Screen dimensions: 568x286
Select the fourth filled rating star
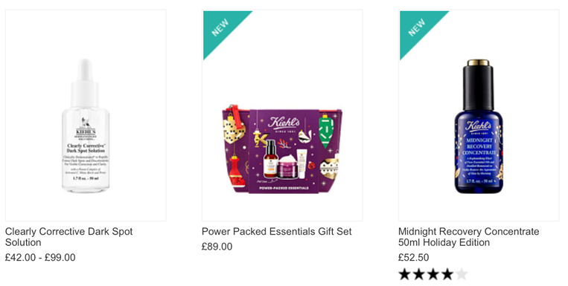coord(447,274)
